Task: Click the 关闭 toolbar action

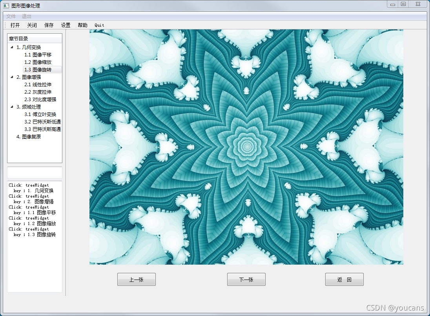Action: click(32, 25)
